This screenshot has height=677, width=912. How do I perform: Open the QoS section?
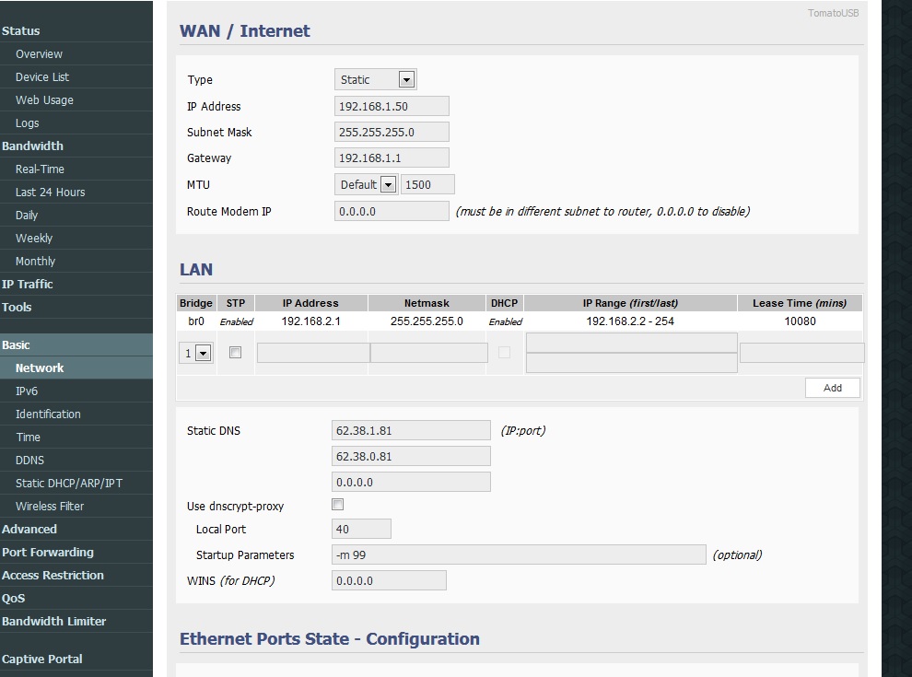(14, 598)
